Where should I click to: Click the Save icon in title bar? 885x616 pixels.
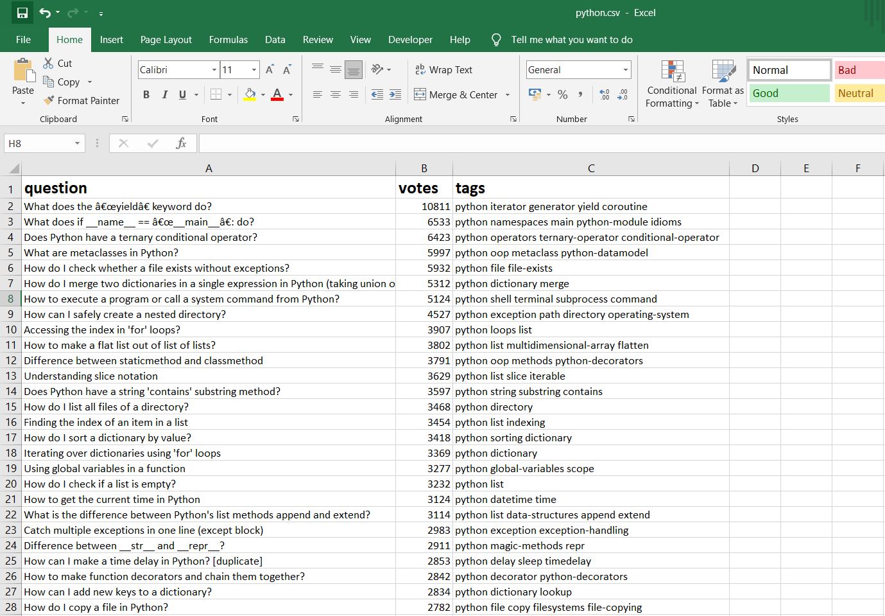click(22, 13)
